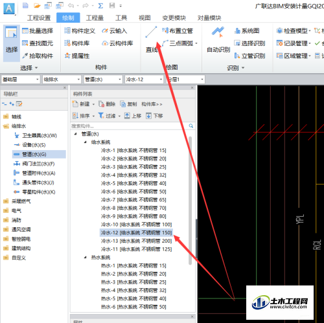The image size is (324, 323).
Task: Click the Sigma summary calculation icon
Action: [x=100, y=6]
